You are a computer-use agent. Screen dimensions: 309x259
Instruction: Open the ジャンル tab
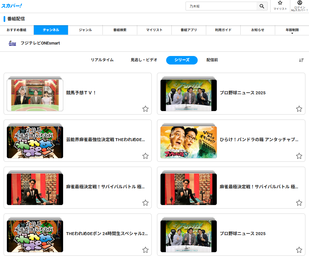pyautogui.click(x=85, y=30)
